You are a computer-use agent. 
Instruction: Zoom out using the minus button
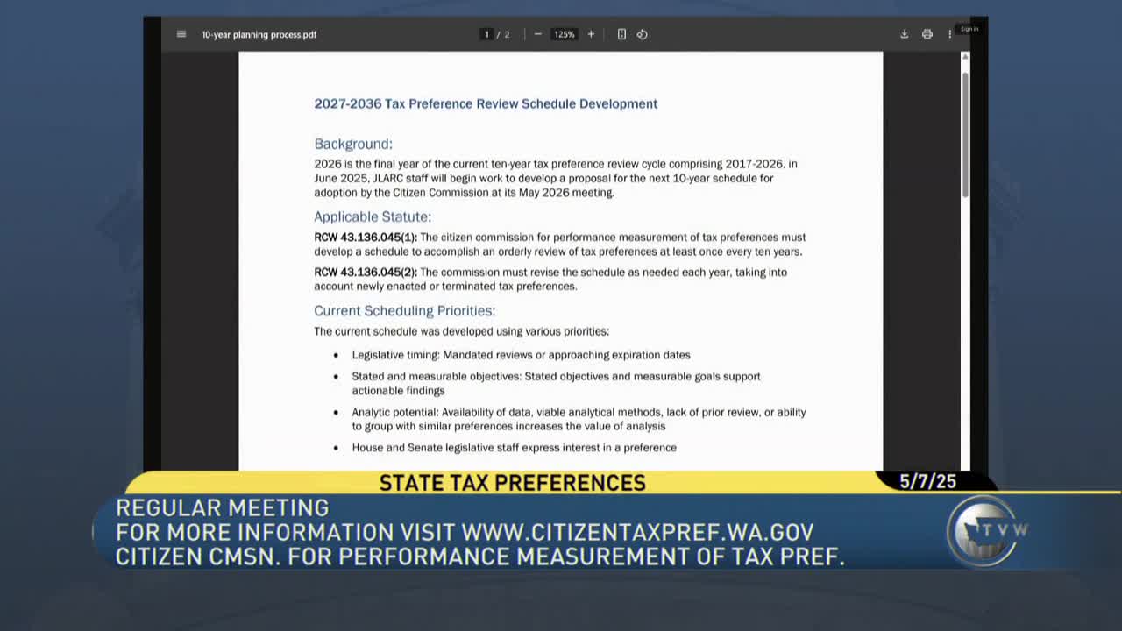537,34
